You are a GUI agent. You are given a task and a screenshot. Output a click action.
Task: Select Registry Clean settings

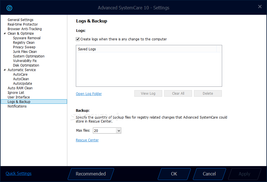click(24, 43)
